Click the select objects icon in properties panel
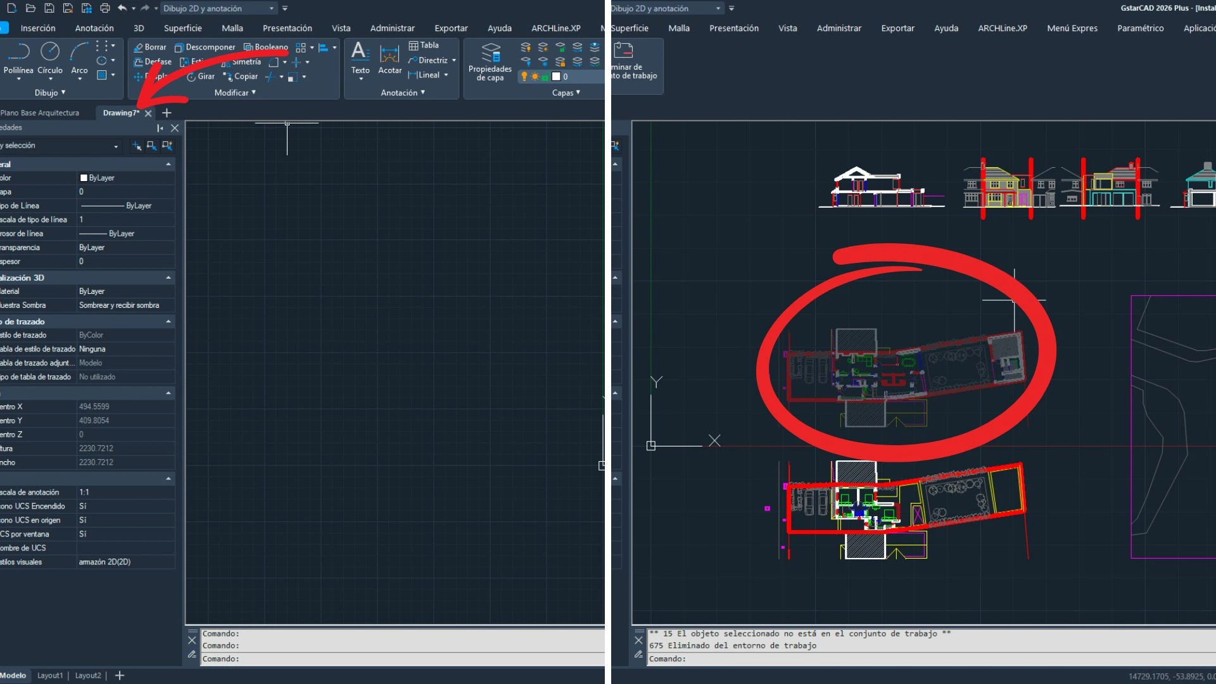1216x684 pixels. [151, 146]
